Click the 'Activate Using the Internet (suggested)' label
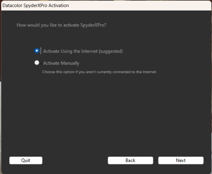This screenshot has height=174, width=212. tap(83, 51)
